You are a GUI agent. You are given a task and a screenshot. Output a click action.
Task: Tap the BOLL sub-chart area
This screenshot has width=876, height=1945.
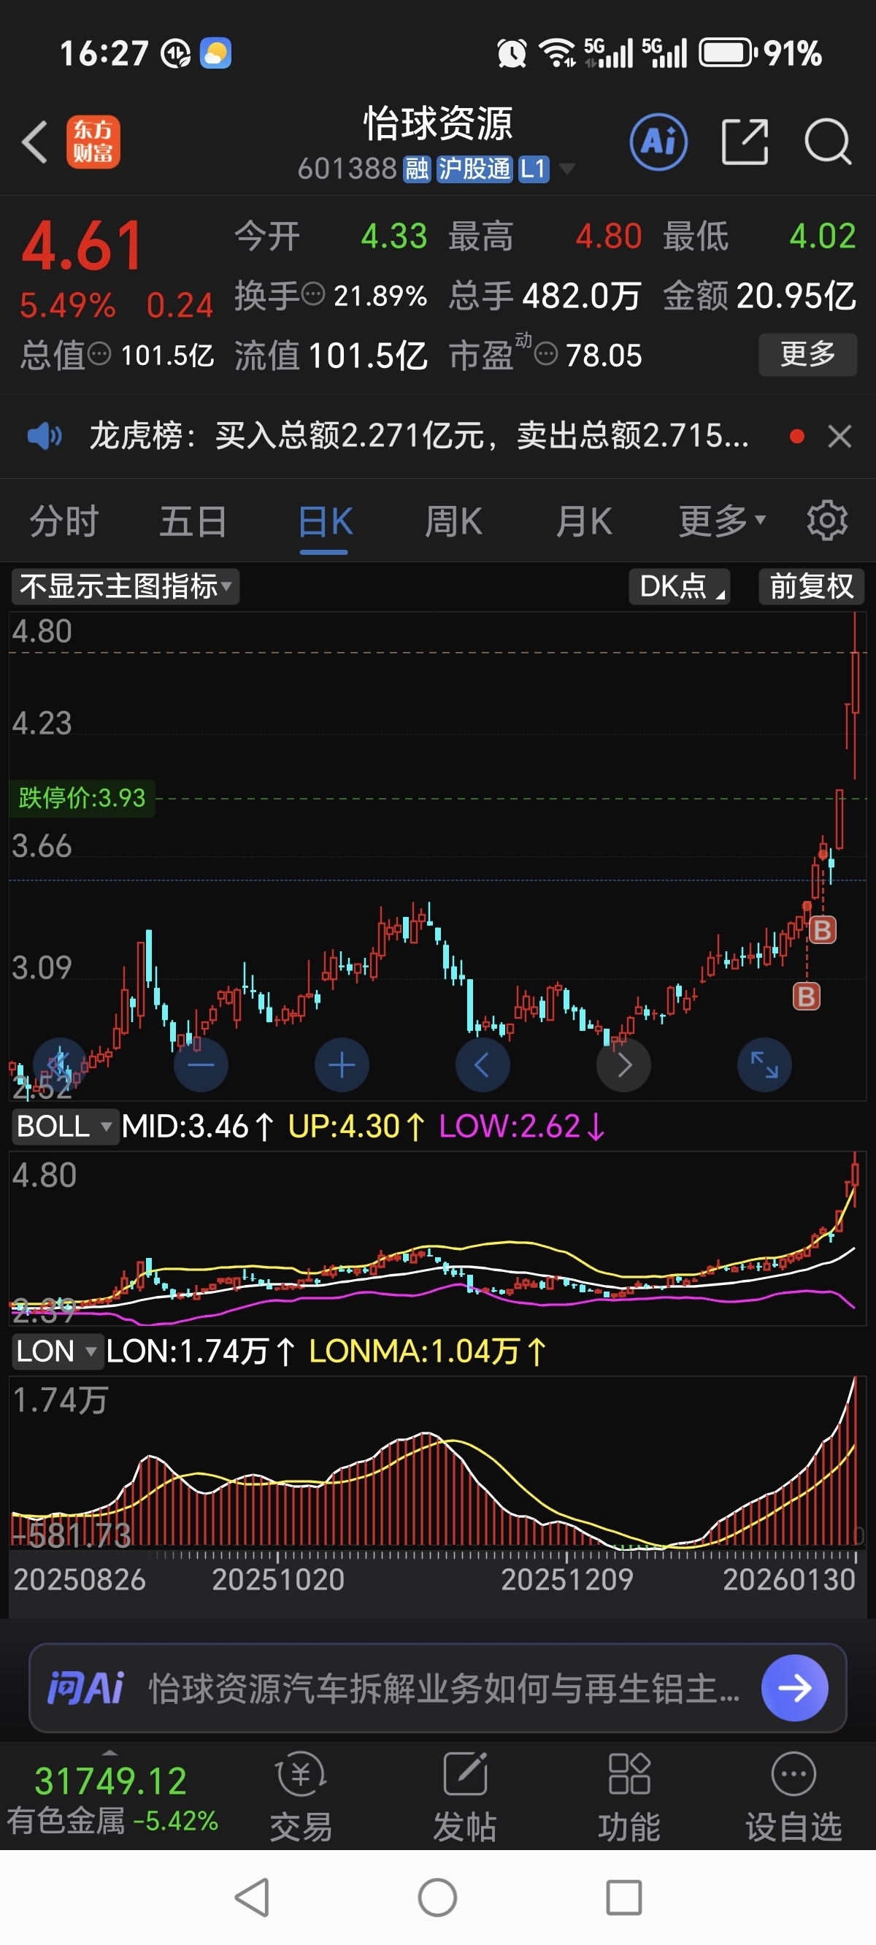(438, 1238)
